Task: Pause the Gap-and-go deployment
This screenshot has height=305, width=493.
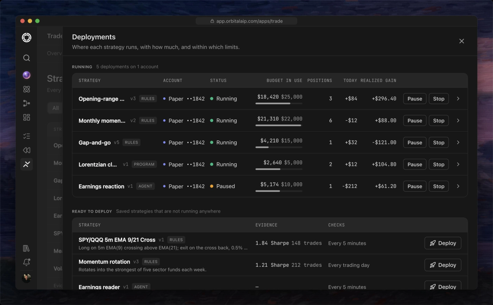Action: [415, 142]
